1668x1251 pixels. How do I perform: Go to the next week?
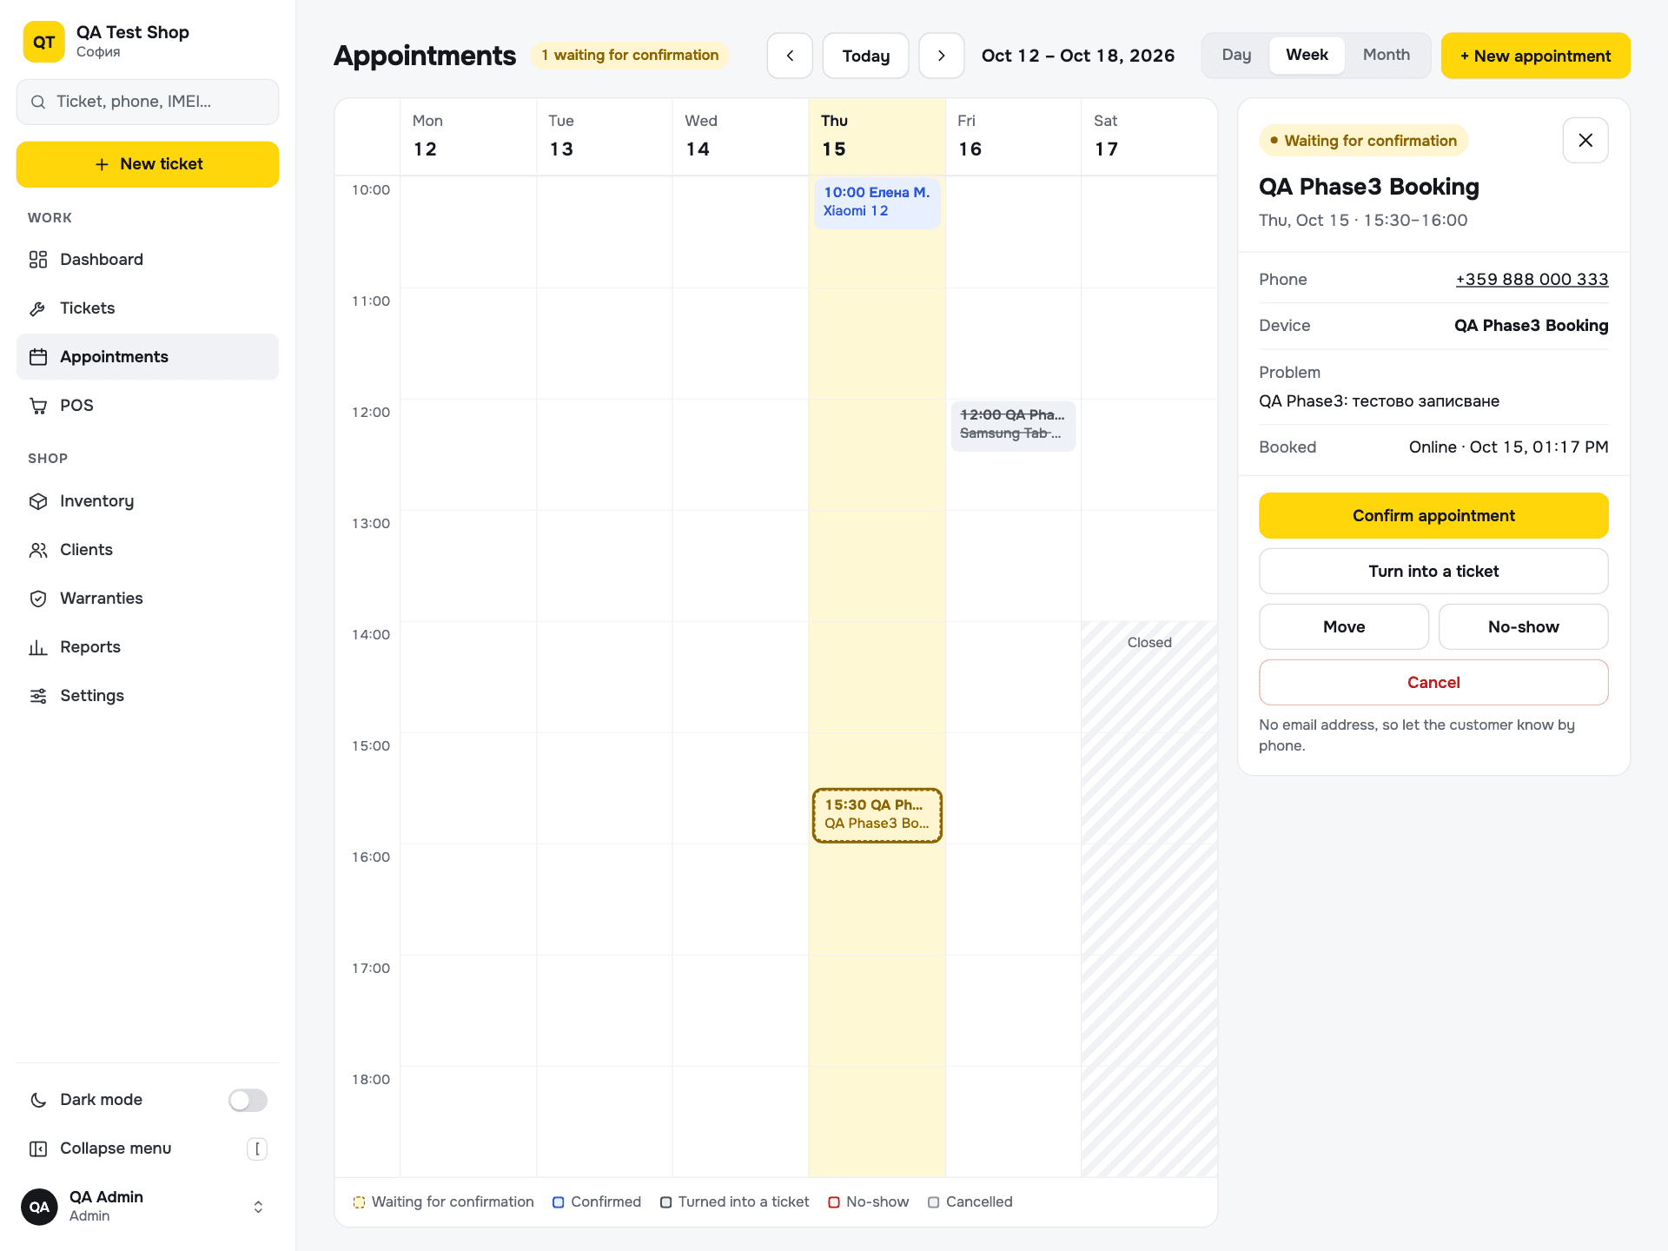coord(942,56)
